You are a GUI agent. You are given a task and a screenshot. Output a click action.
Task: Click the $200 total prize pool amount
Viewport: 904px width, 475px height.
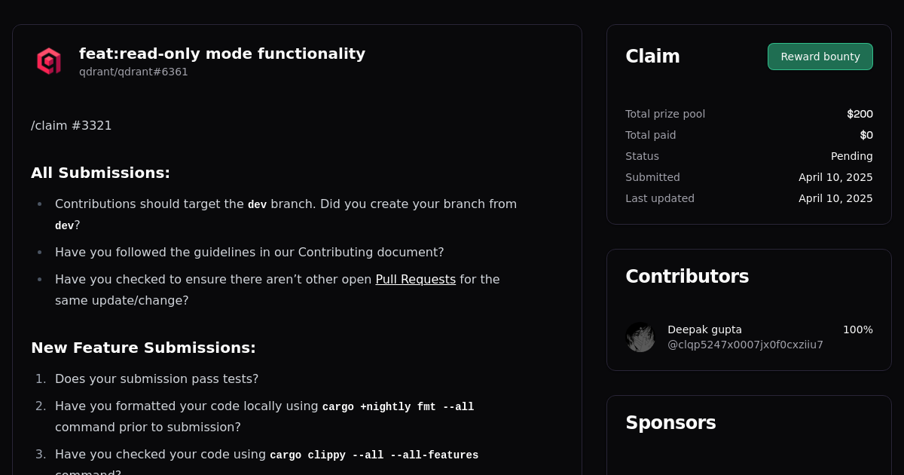[860, 114]
